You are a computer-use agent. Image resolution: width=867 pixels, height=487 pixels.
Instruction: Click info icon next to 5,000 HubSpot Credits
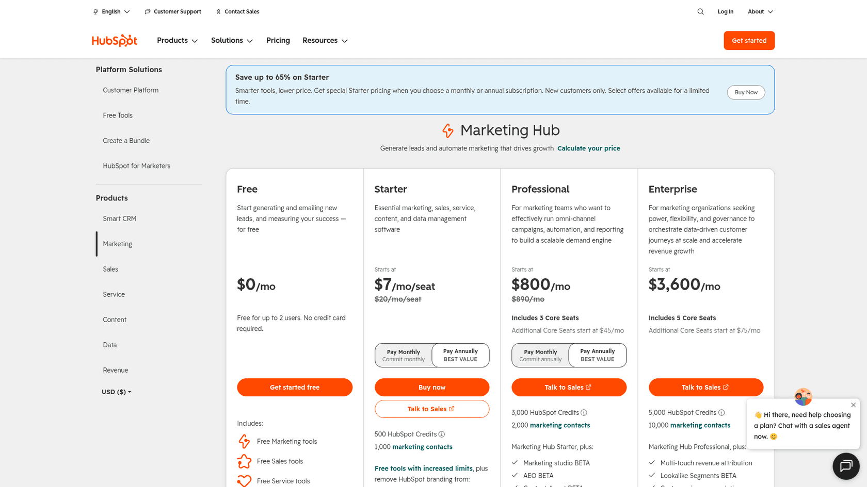pyautogui.click(x=721, y=413)
